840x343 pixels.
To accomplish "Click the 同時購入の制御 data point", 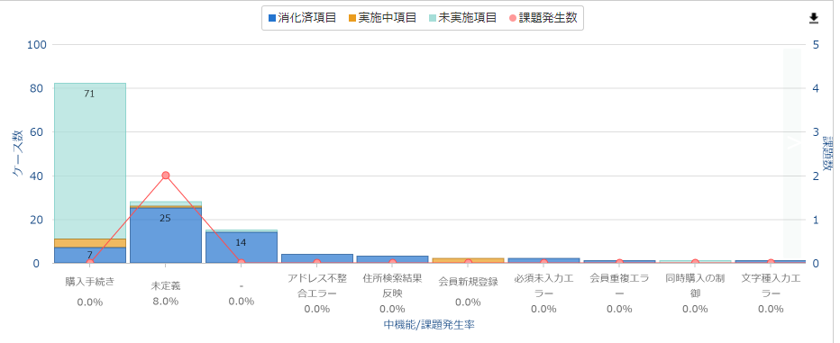I will pos(696,263).
